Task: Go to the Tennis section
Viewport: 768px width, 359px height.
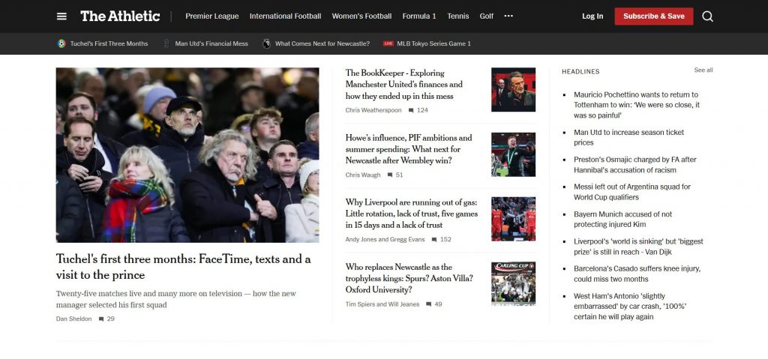Action: (458, 16)
